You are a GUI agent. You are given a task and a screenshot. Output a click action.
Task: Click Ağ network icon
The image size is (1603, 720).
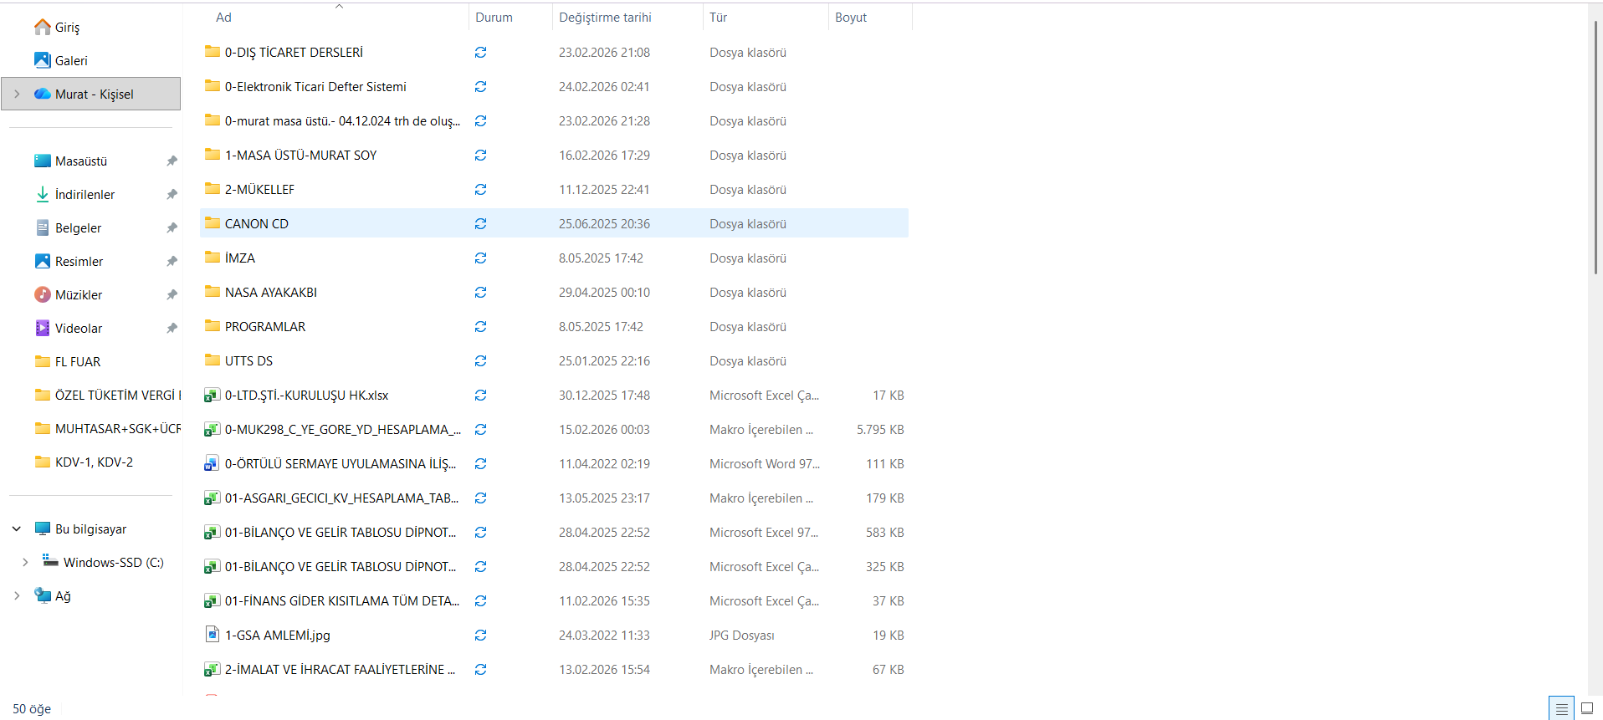pos(43,595)
